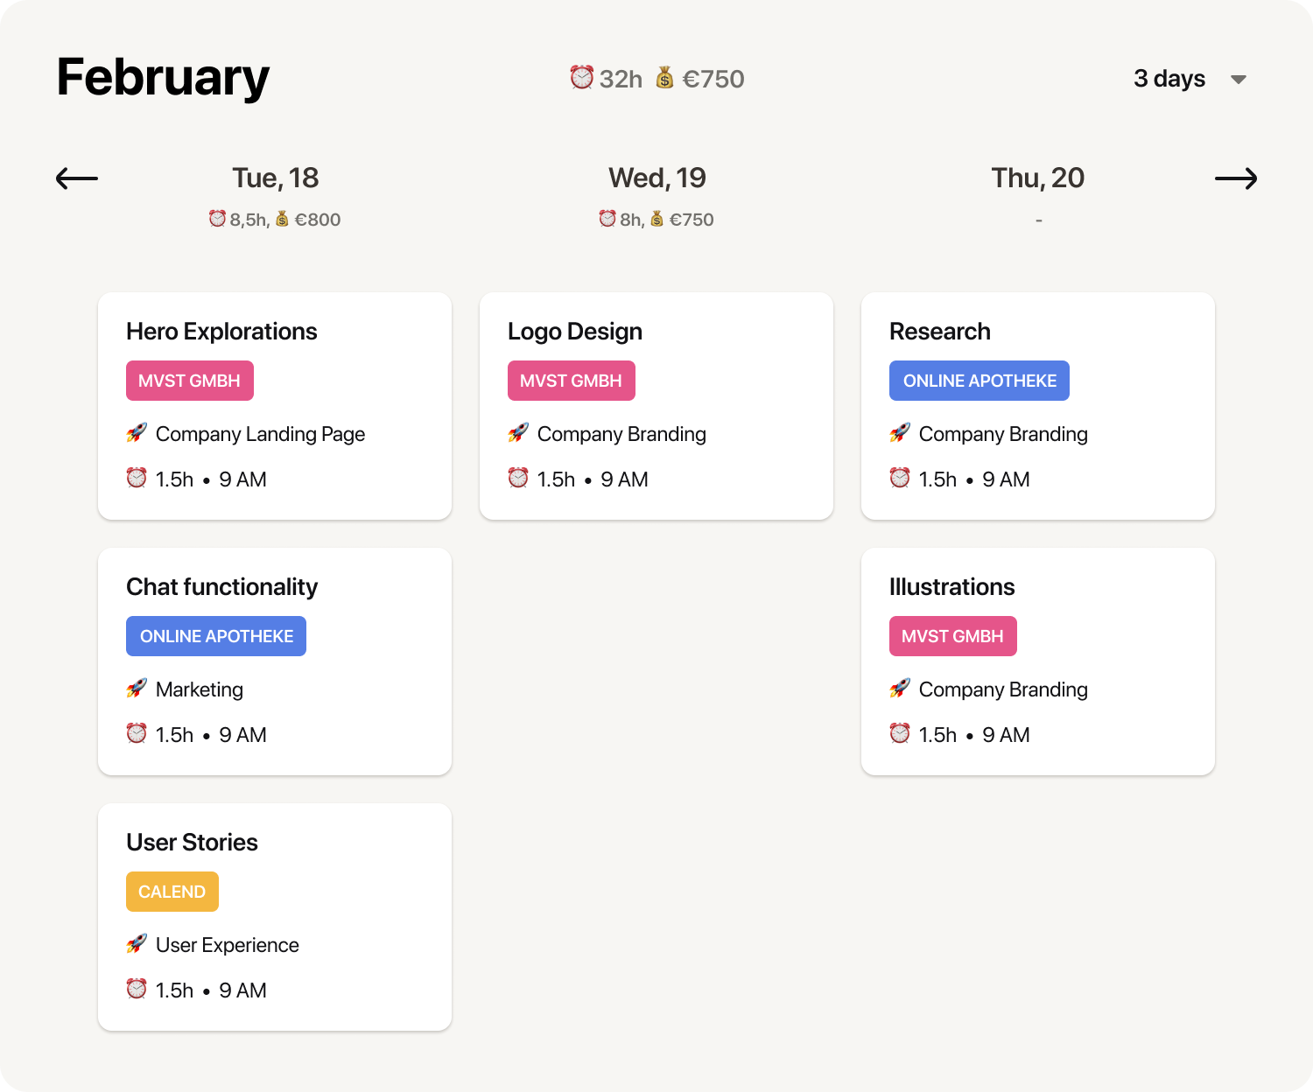Click rocket icon on Illustrations card

(x=900, y=689)
